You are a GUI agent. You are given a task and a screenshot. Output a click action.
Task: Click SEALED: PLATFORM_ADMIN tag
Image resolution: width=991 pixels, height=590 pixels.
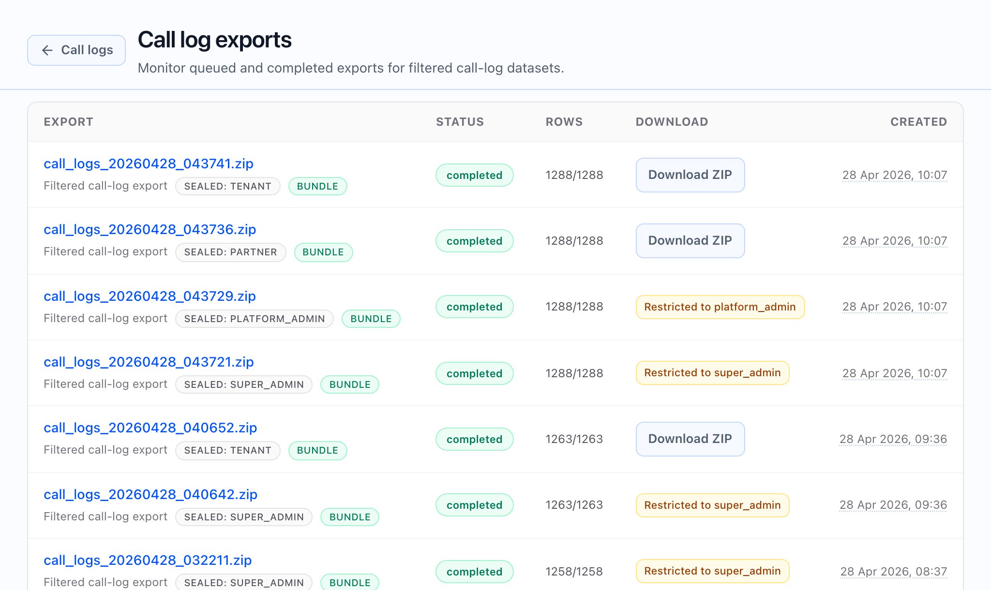[255, 319]
